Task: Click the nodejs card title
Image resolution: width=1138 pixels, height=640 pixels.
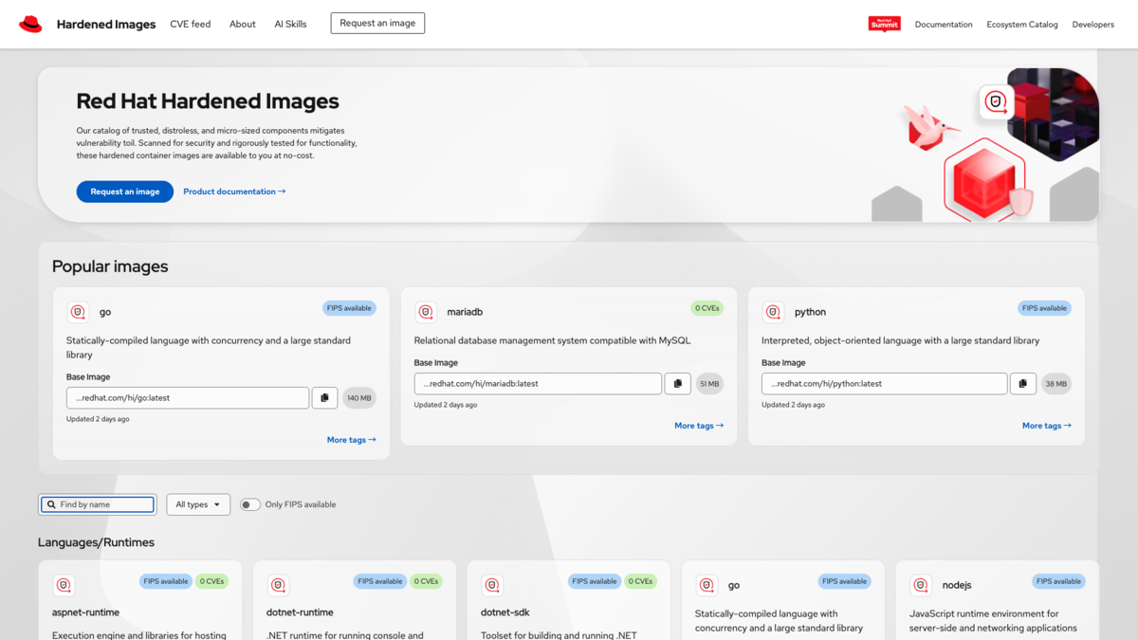Action: pyautogui.click(x=957, y=585)
